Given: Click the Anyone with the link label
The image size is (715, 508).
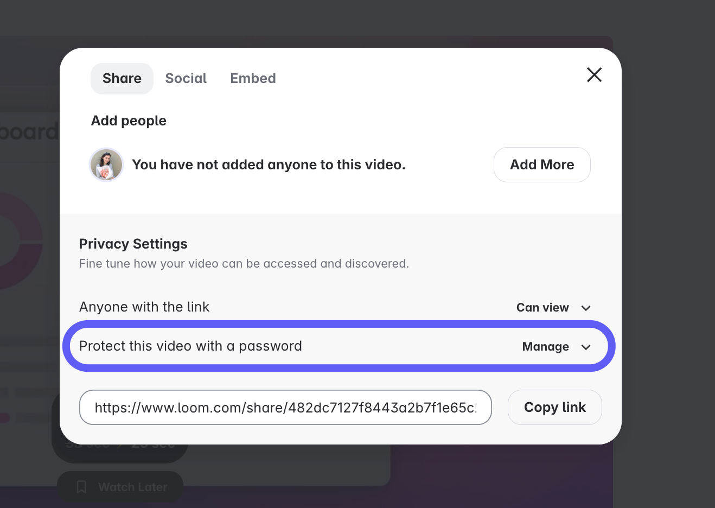Looking at the screenshot, I should coord(144,307).
